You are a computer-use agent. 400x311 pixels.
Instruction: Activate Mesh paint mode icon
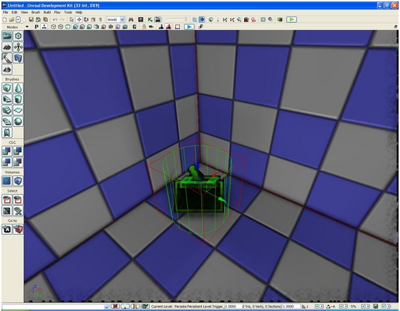[x=7, y=58]
